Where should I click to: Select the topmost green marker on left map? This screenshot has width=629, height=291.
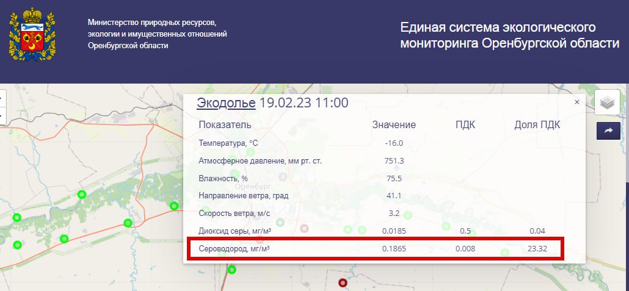coord(82,195)
